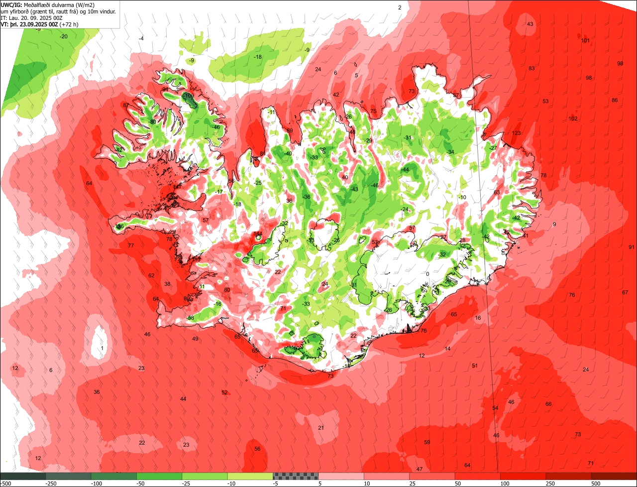Screen dimensions: 637x487
Task: Click the map value '75' on the north coast
Action: click(x=373, y=111)
